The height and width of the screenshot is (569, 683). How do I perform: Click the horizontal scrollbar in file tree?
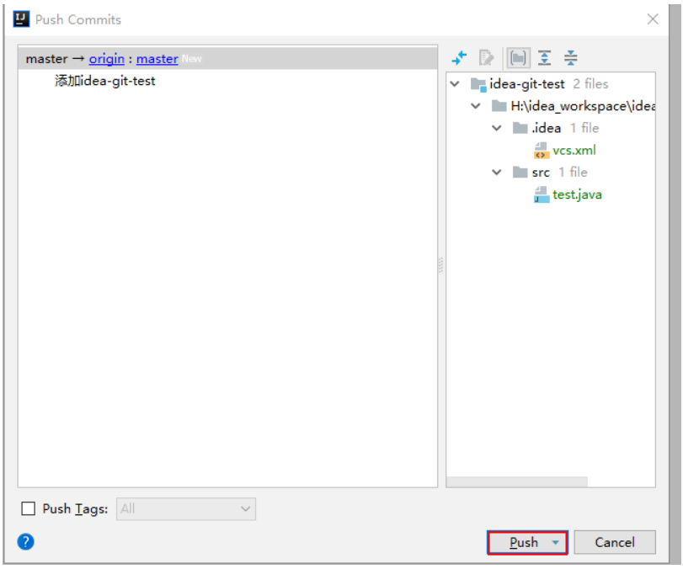pyautogui.click(x=517, y=481)
